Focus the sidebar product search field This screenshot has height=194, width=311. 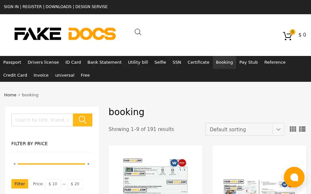click(x=42, y=120)
